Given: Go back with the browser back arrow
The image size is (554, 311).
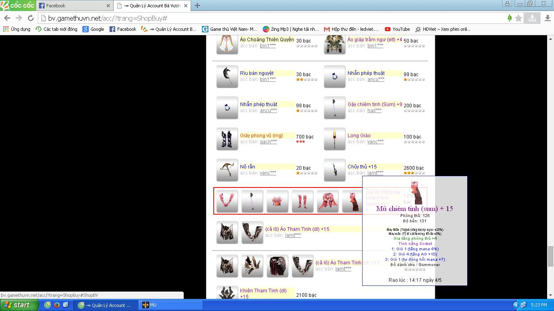Looking at the screenshot, I should pos(7,18).
